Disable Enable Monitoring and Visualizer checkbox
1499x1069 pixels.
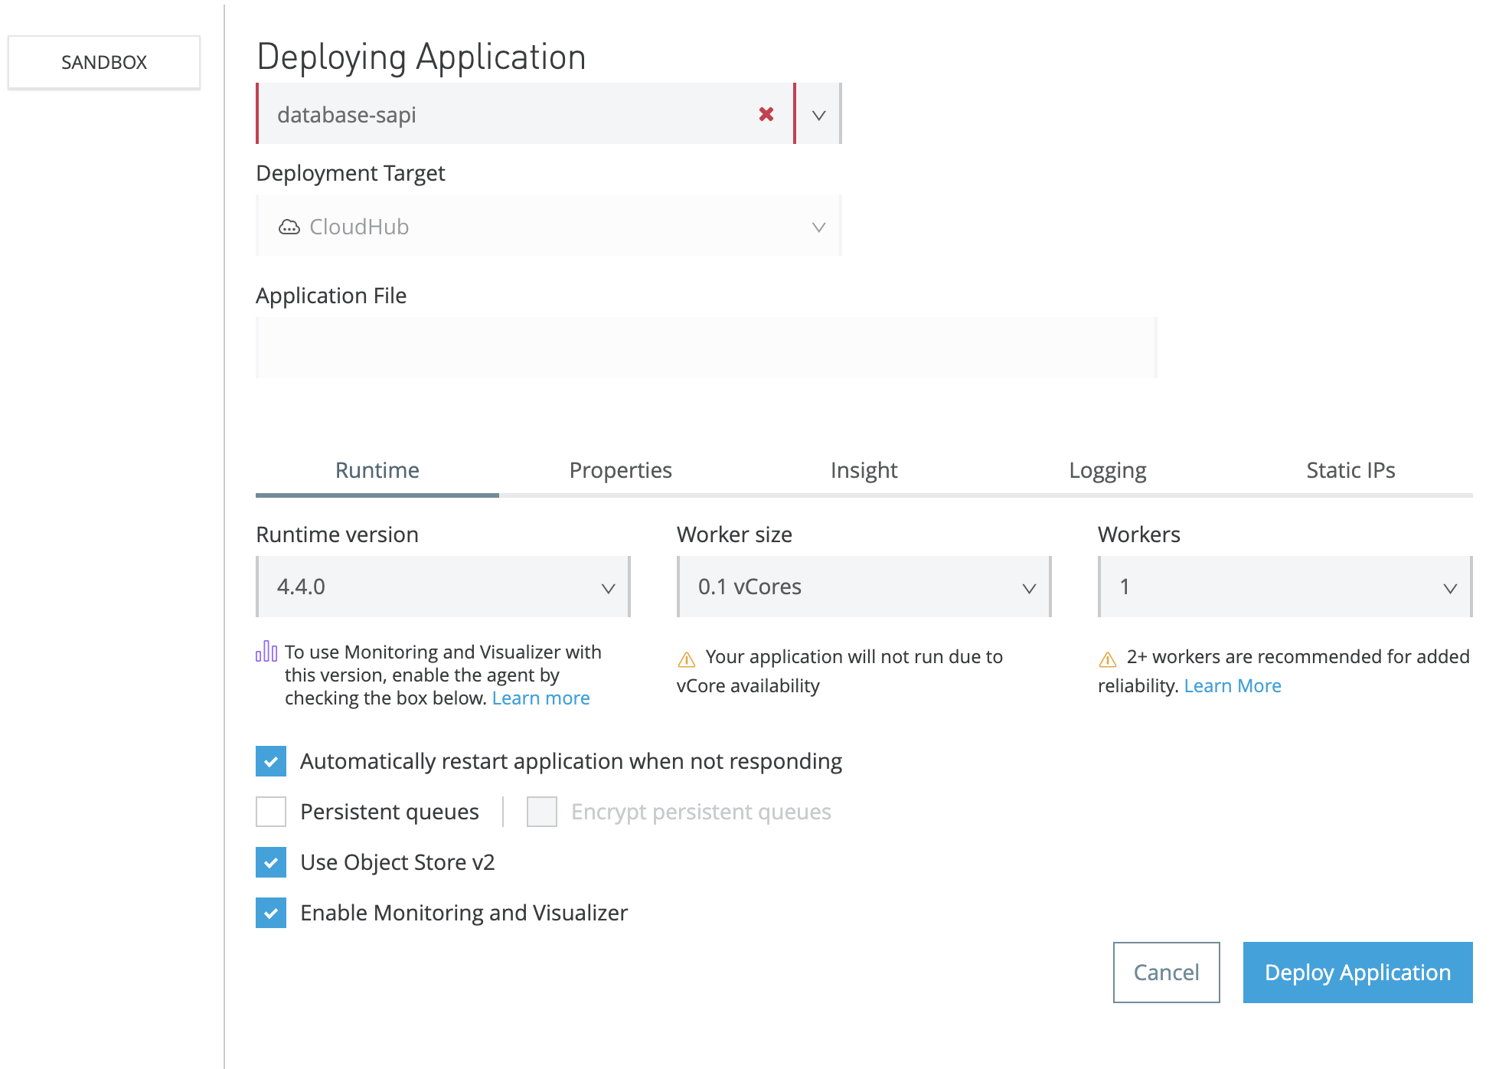(x=271, y=913)
